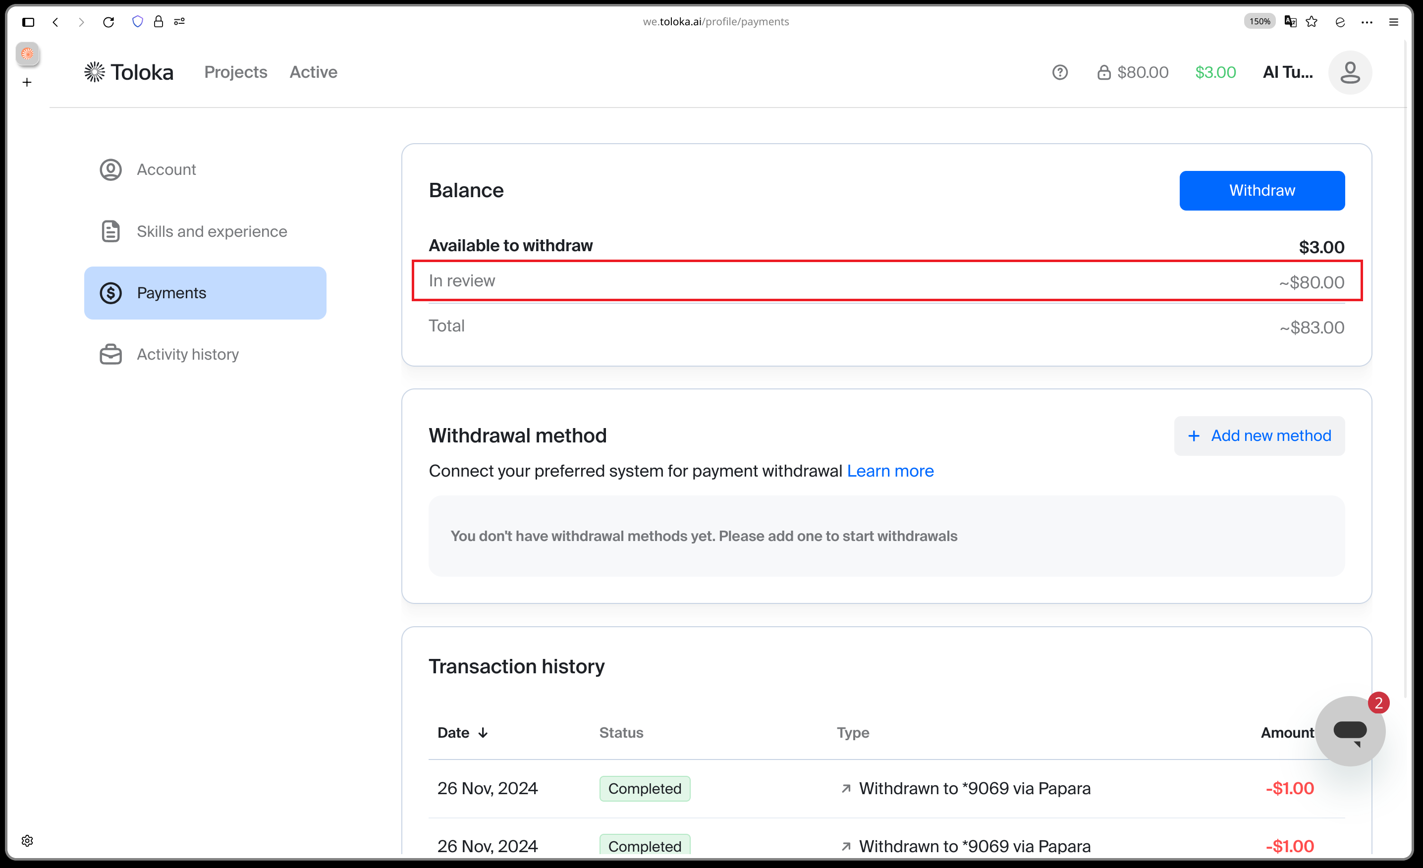Image resolution: width=1423 pixels, height=868 pixels.
Task: Click the padlock site security icon
Action: [x=158, y=21]
